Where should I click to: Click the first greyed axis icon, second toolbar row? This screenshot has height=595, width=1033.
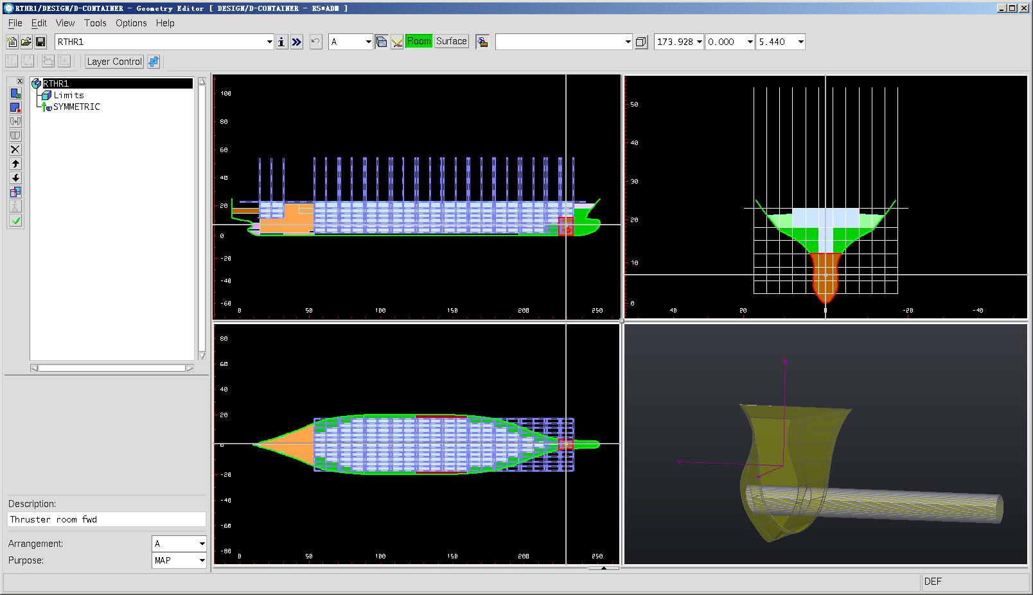tap(12, 61)
